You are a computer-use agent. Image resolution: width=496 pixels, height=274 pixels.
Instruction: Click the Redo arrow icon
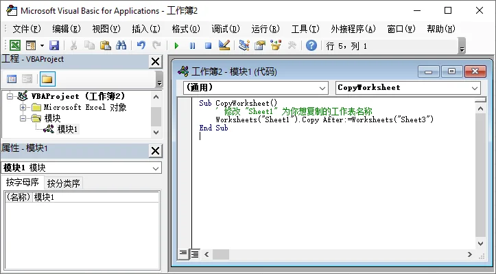[156, 45]
